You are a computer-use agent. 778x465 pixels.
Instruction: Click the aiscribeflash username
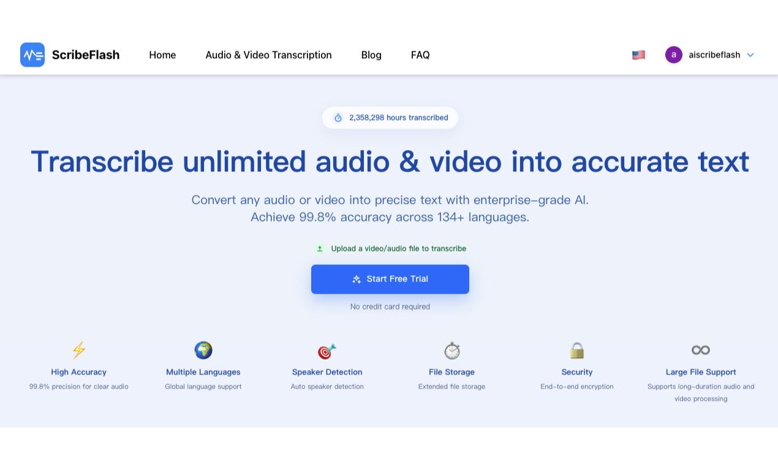point(714,55)
